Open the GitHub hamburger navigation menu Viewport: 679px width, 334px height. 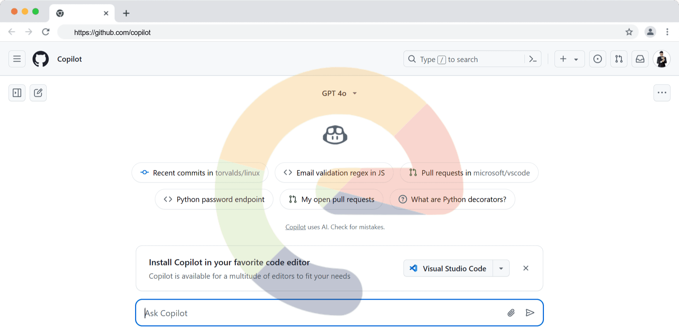17,59
